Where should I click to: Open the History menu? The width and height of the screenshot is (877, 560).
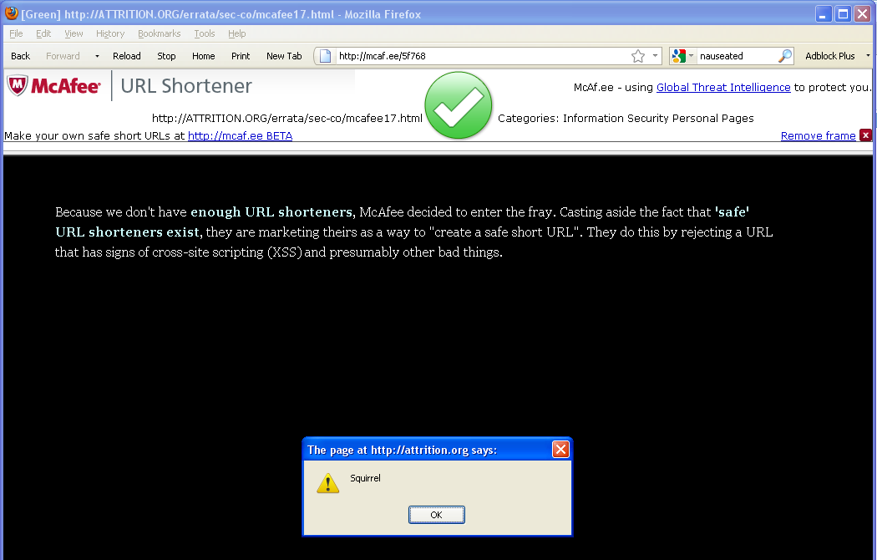point(110,33)
